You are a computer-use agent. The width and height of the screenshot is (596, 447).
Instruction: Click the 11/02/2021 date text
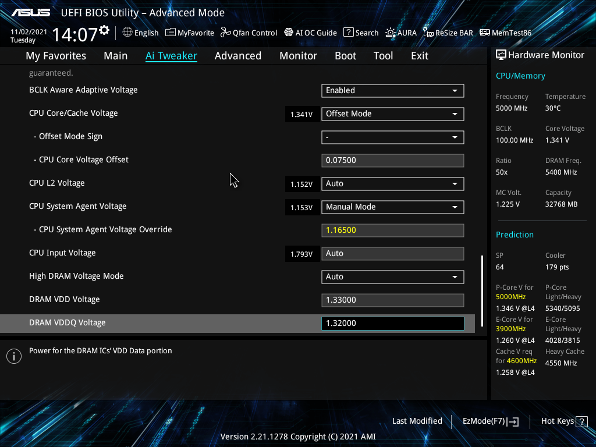(x=29, y=32)
